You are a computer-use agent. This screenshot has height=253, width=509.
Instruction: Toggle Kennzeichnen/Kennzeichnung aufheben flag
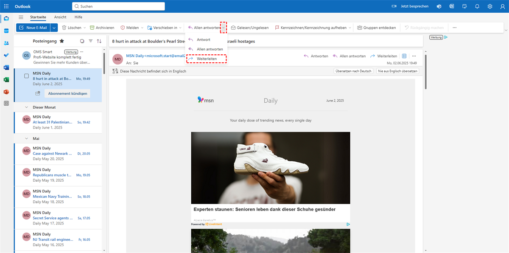tap(310, 28)
